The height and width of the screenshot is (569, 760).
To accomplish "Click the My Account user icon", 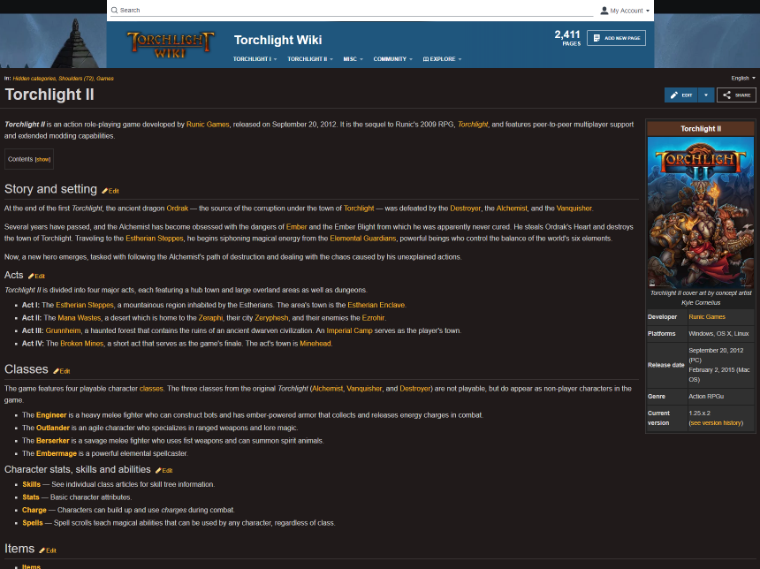I will tap(603, 9).
